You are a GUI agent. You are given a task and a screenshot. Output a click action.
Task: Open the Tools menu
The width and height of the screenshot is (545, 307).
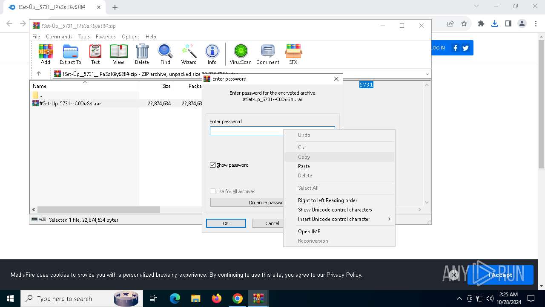click(84, 37)
